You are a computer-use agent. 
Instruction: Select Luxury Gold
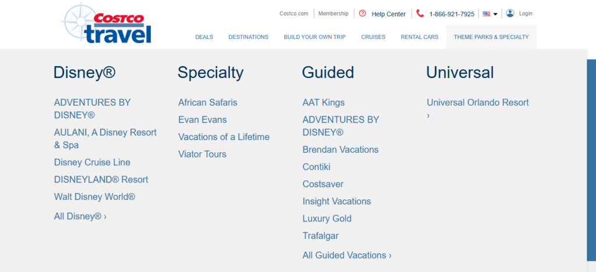327,219
